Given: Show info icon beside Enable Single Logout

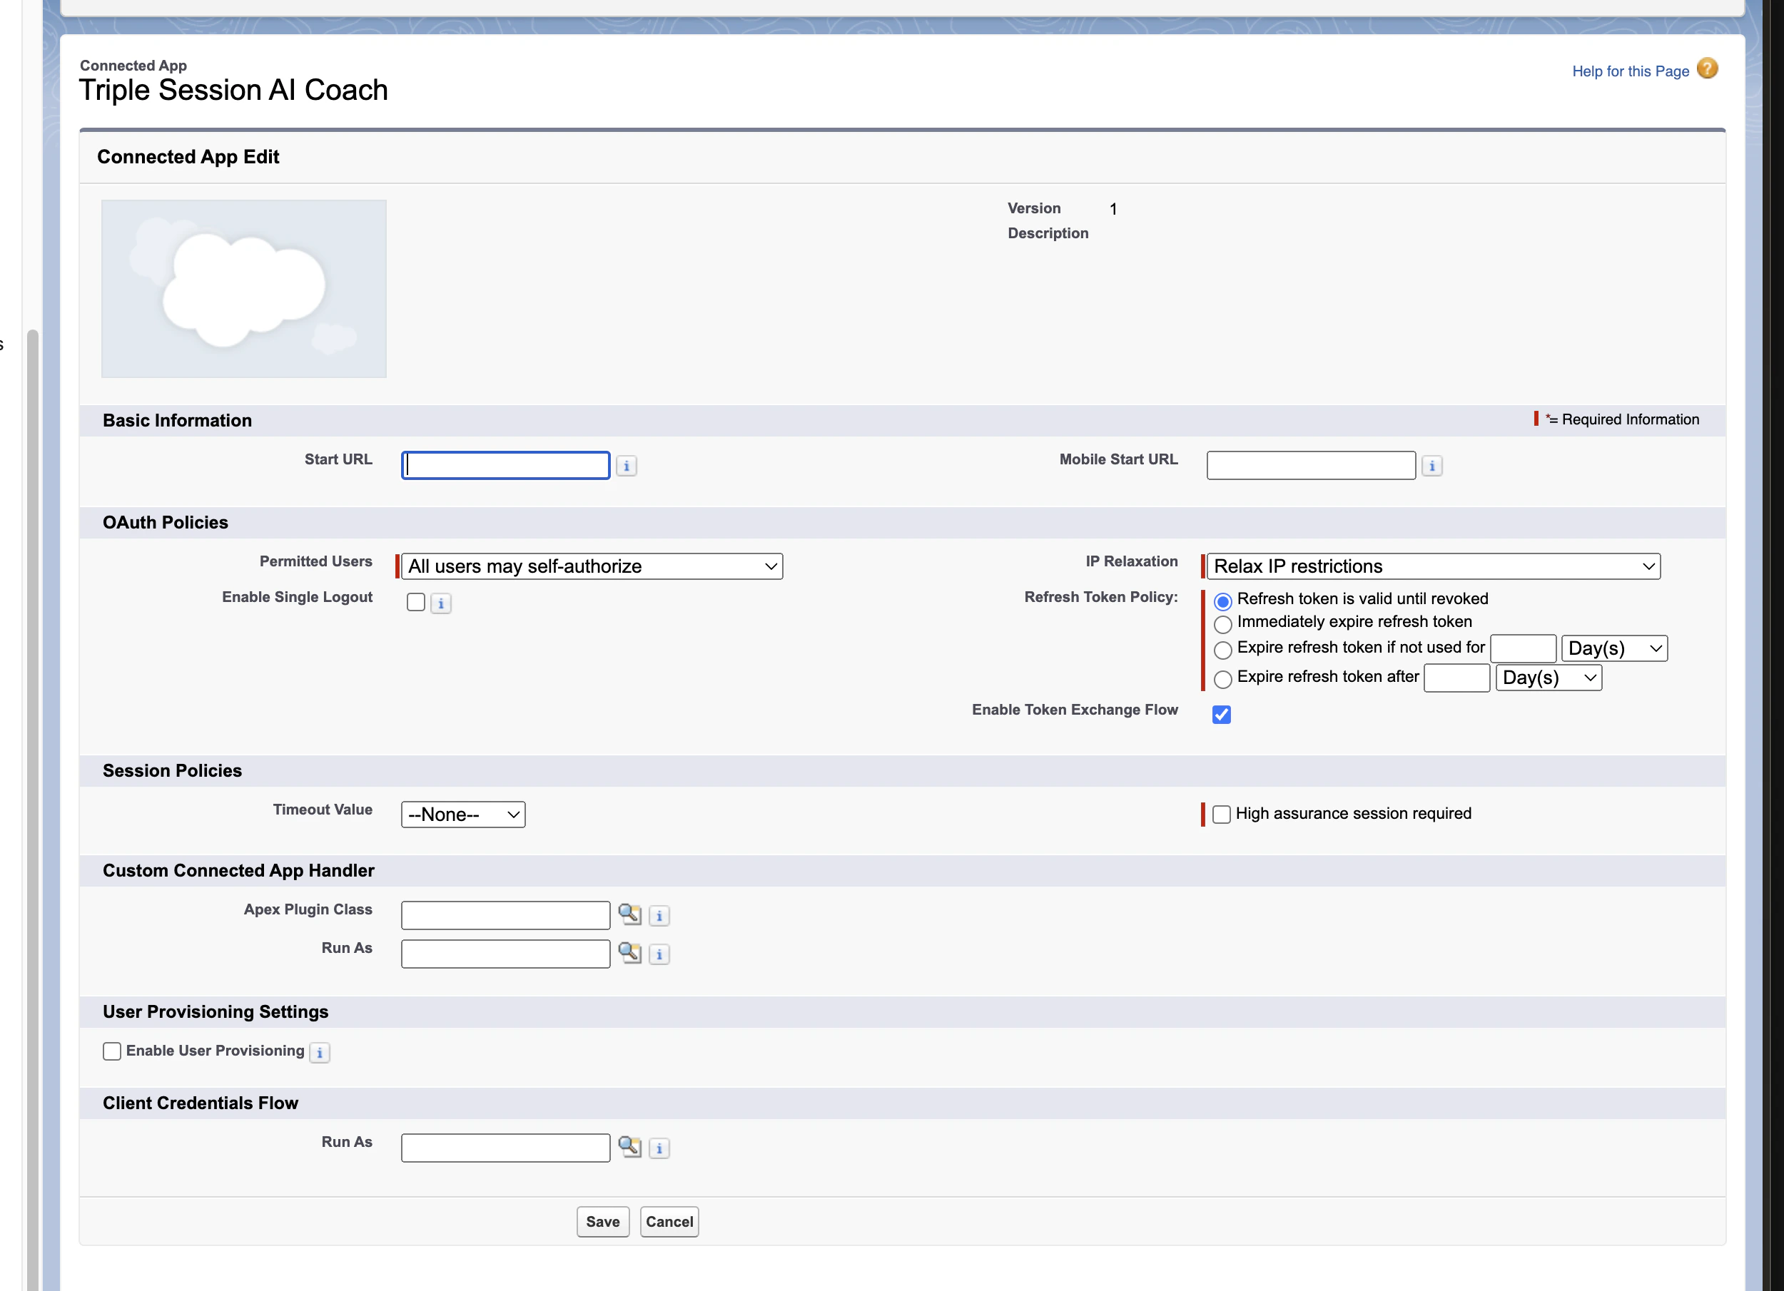Looking at the screenshot, I should (440, 604).
